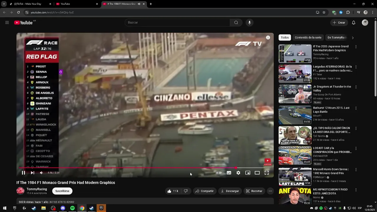Open YouTube guide hamburger menu
The height and width of the screenshot is (212, 377).
tap(7, 22)
